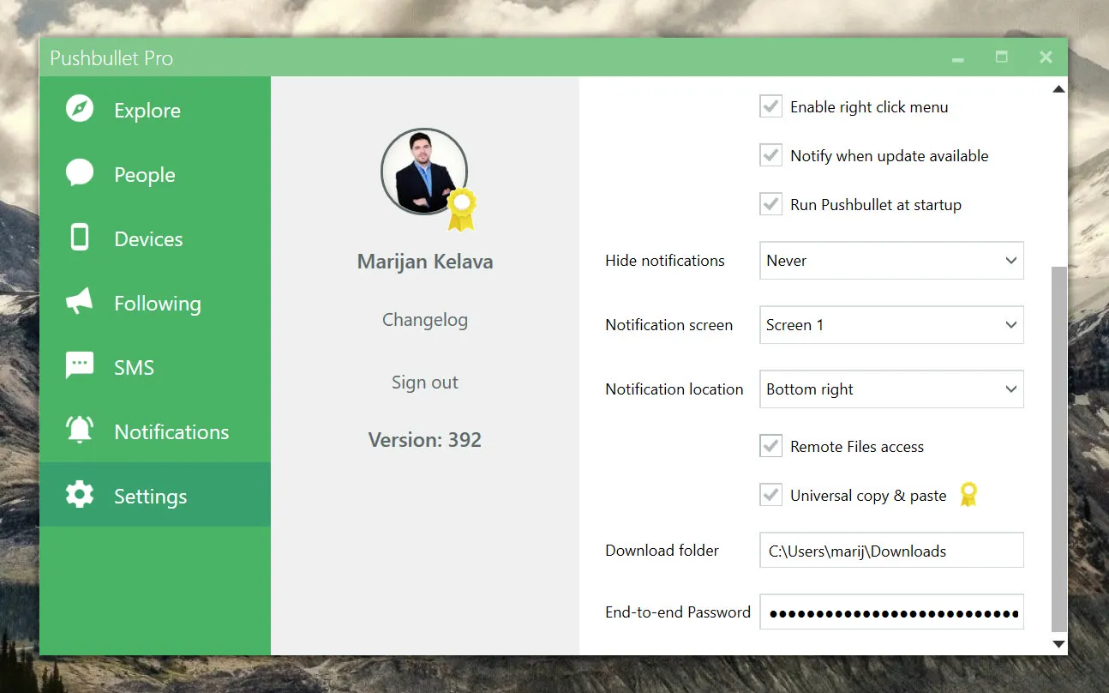Click the vertical scrollbar thumb
Viewport: 1109px width, 693px height.
(x=1059, y=449)
